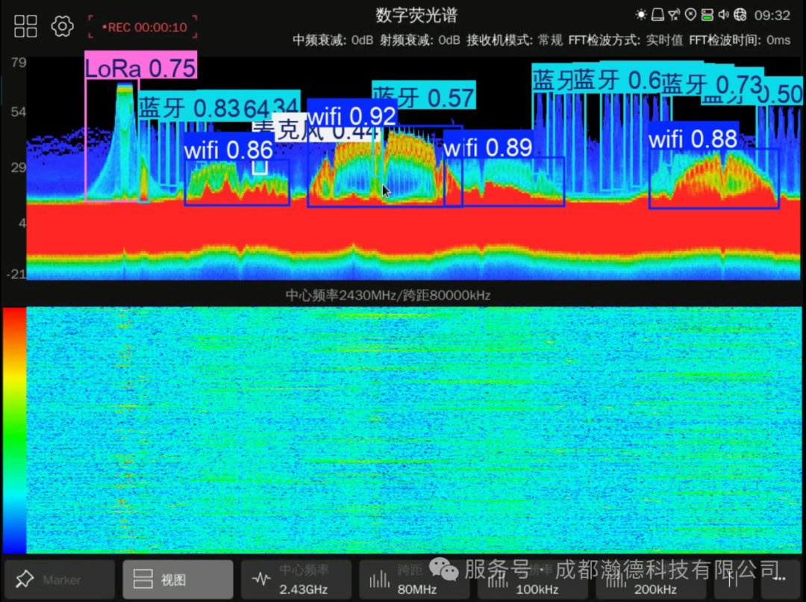Viewport: 806px width, 602px height.
Task: Toggle the 视图 view layout button
Action: click(x=178, y=580)
